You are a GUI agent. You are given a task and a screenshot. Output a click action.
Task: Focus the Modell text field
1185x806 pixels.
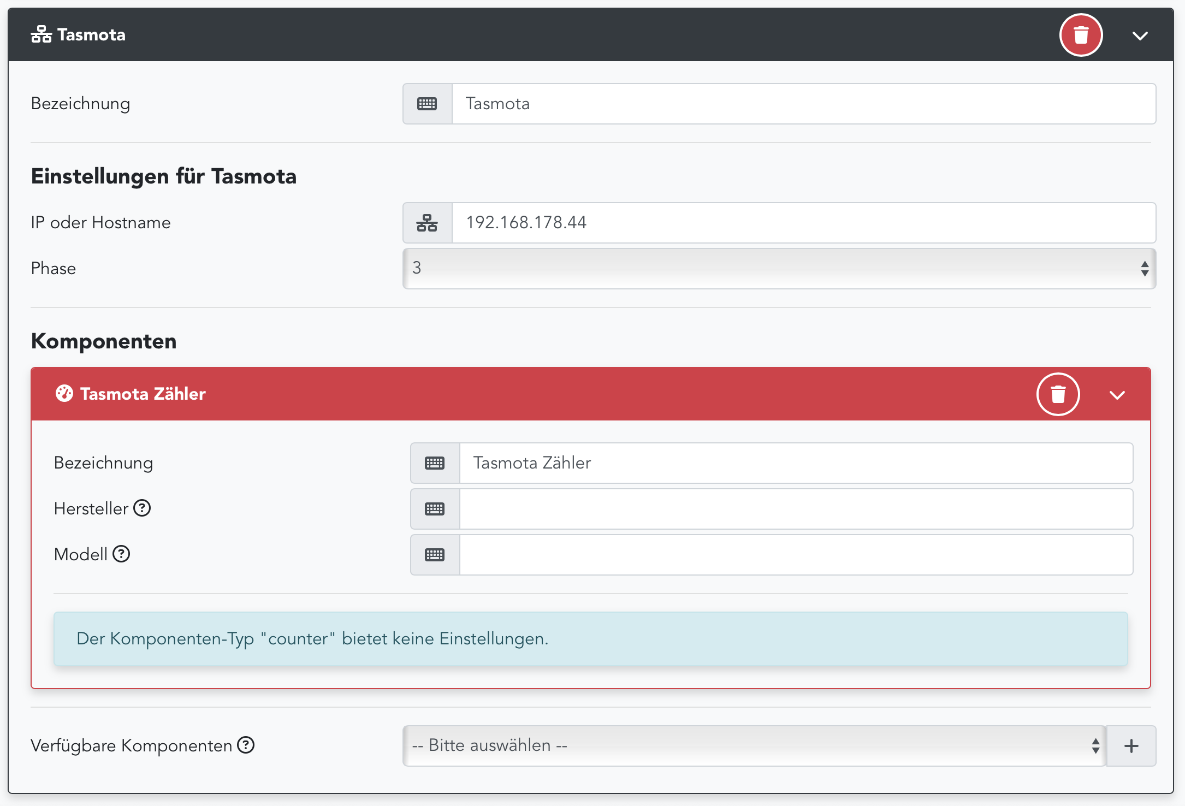[x=796, y=555]
